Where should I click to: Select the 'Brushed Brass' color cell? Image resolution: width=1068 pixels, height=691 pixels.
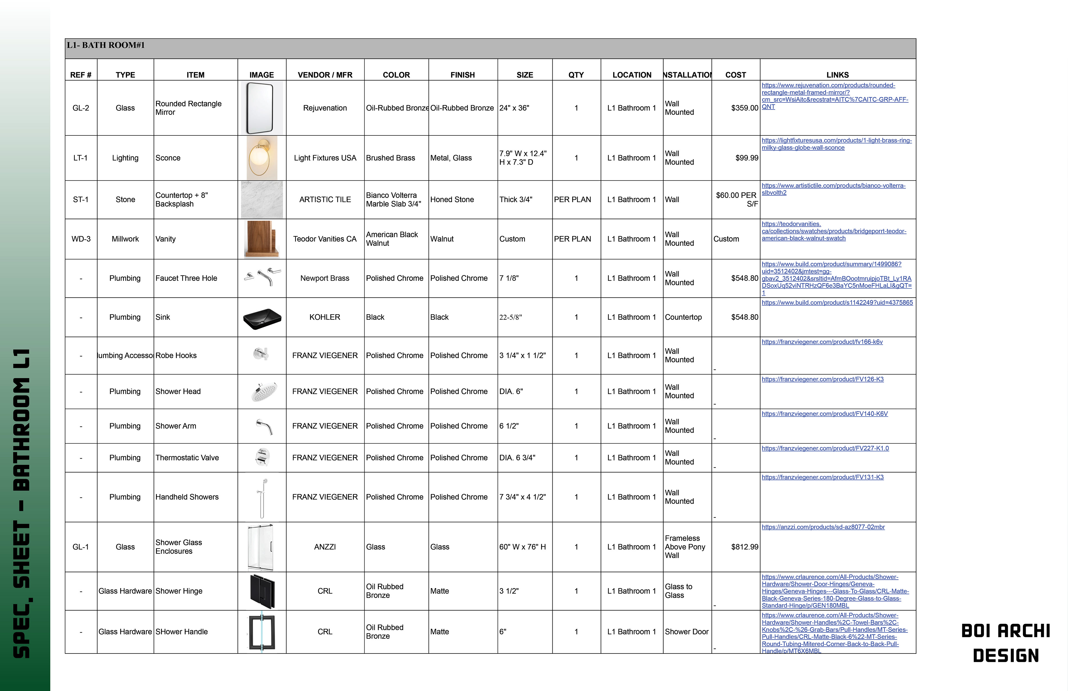[396, 158]
